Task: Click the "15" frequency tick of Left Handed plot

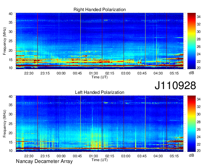Action: pyautogui.click(x=10, y=143)
